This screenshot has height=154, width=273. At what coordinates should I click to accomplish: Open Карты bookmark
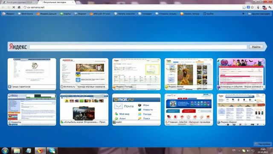65,14
